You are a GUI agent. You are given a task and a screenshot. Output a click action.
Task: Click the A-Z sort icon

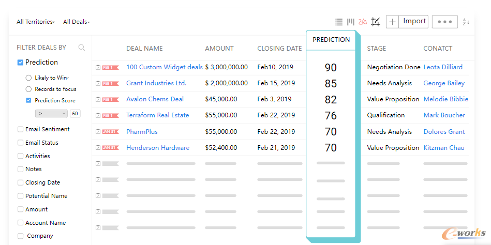click(x=466, y=22)
